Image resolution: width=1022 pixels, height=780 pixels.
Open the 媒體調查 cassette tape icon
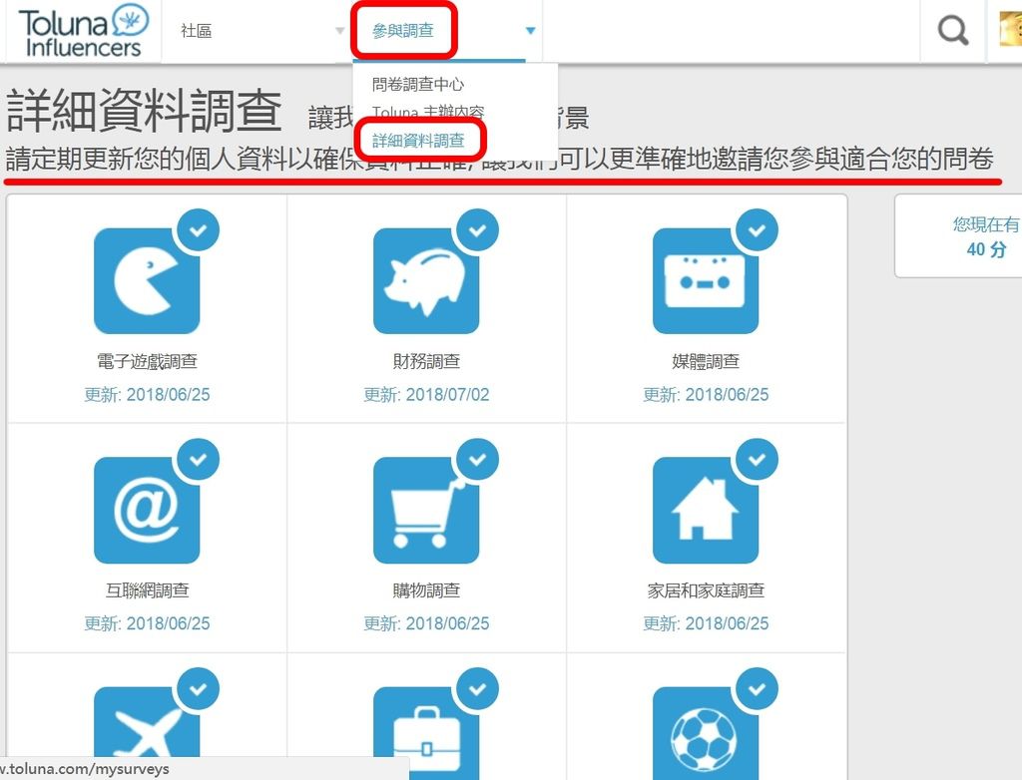(x=707, y=280)
